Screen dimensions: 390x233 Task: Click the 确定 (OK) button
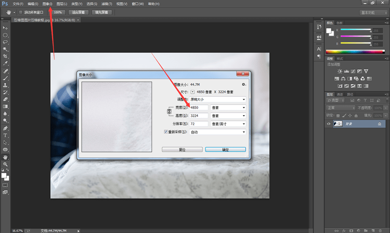[x=225, y=149]
